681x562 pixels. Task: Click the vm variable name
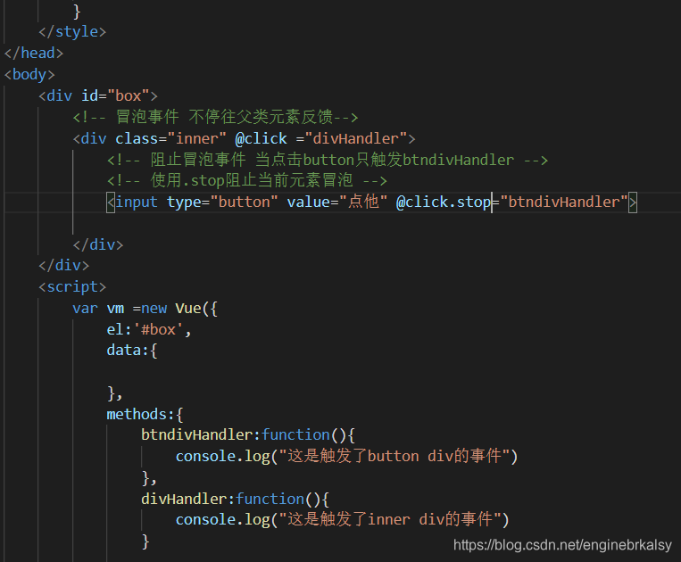click(115, 309)
